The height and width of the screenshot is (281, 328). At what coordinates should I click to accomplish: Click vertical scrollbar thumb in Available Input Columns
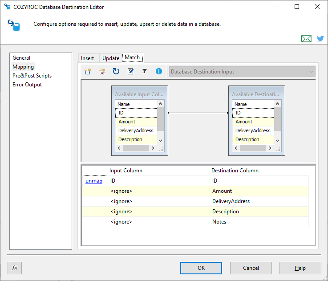pos(161,119)
